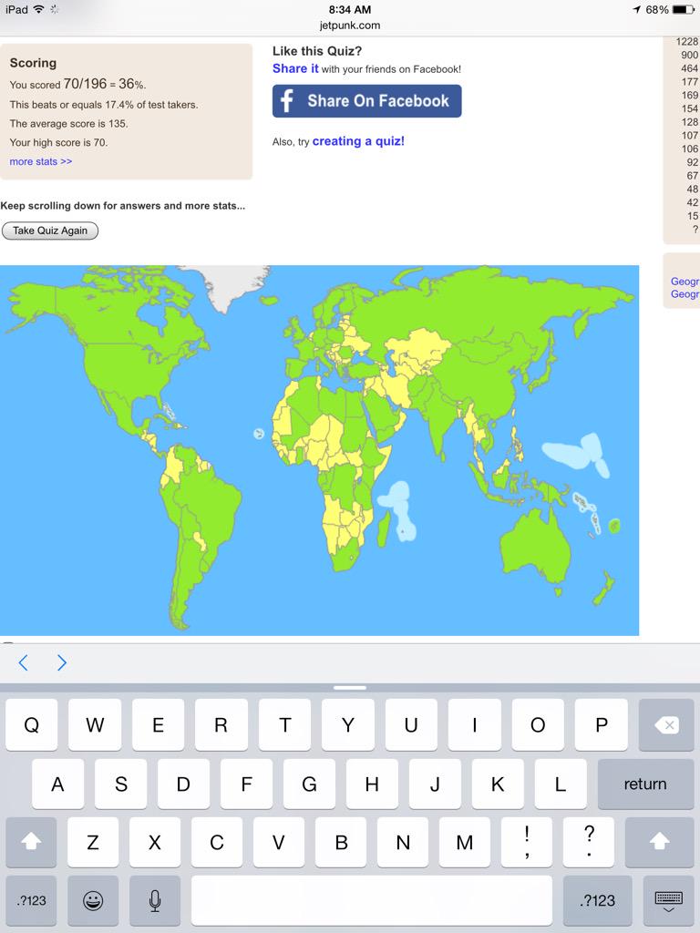Tap the backspace delete key
Viewport: 700px width, 933px height.
click(666, 724)
